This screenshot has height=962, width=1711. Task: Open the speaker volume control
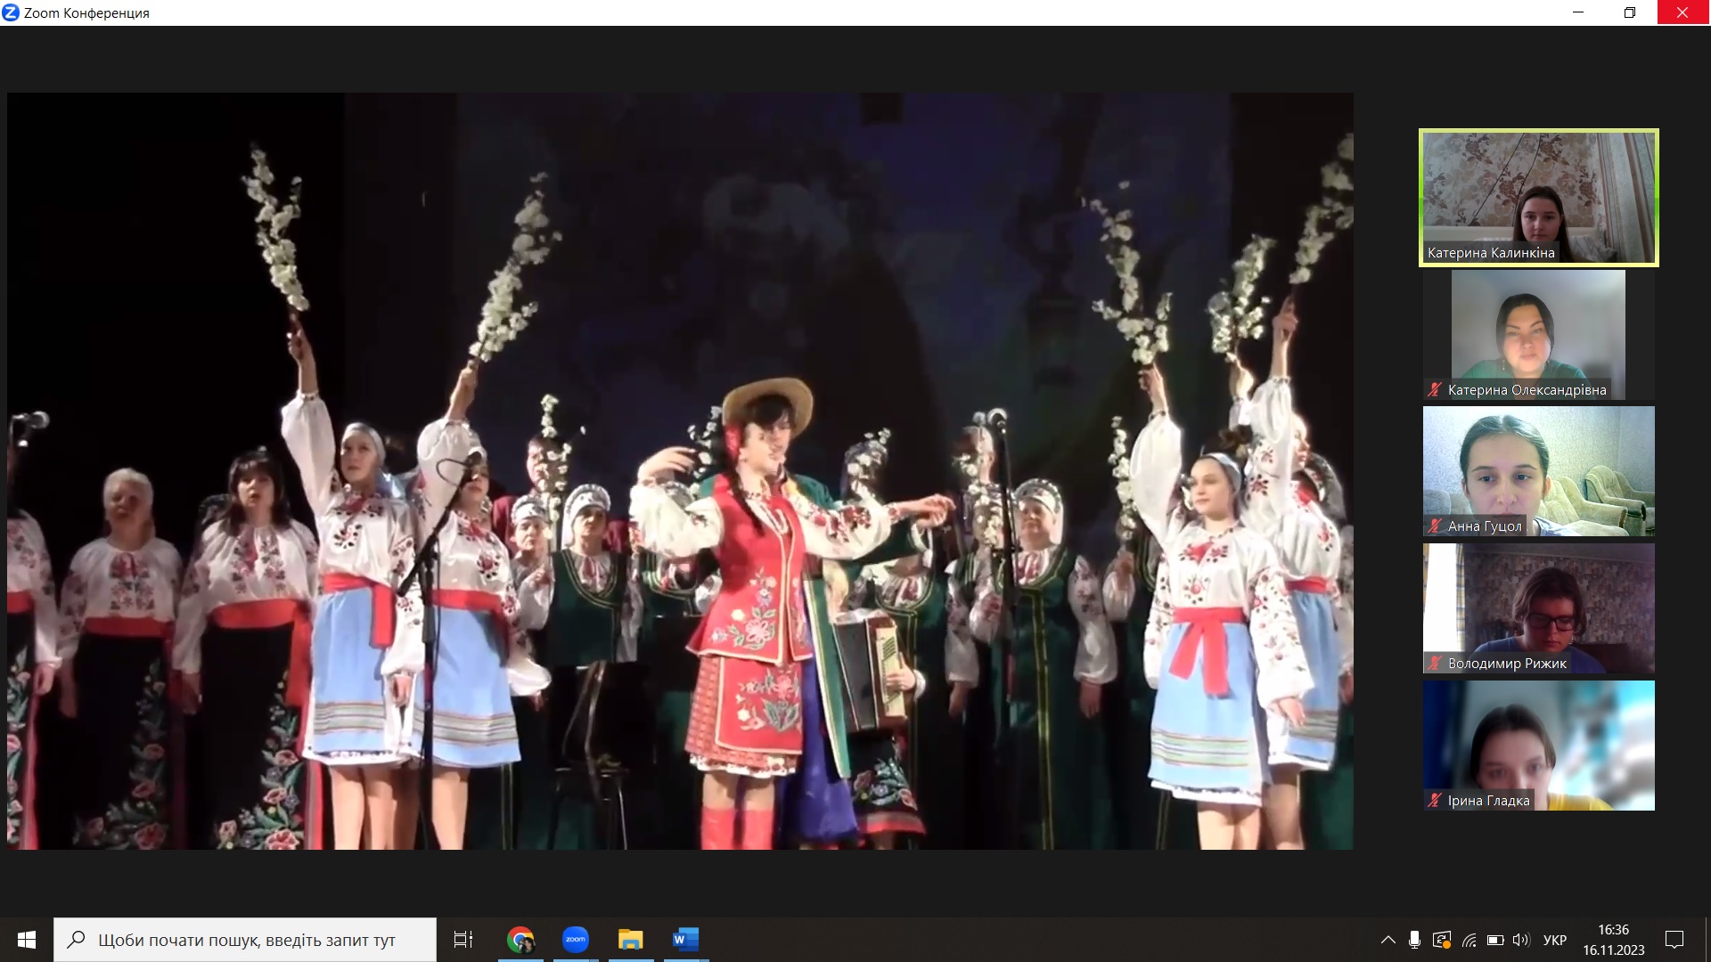(1521, 940)
